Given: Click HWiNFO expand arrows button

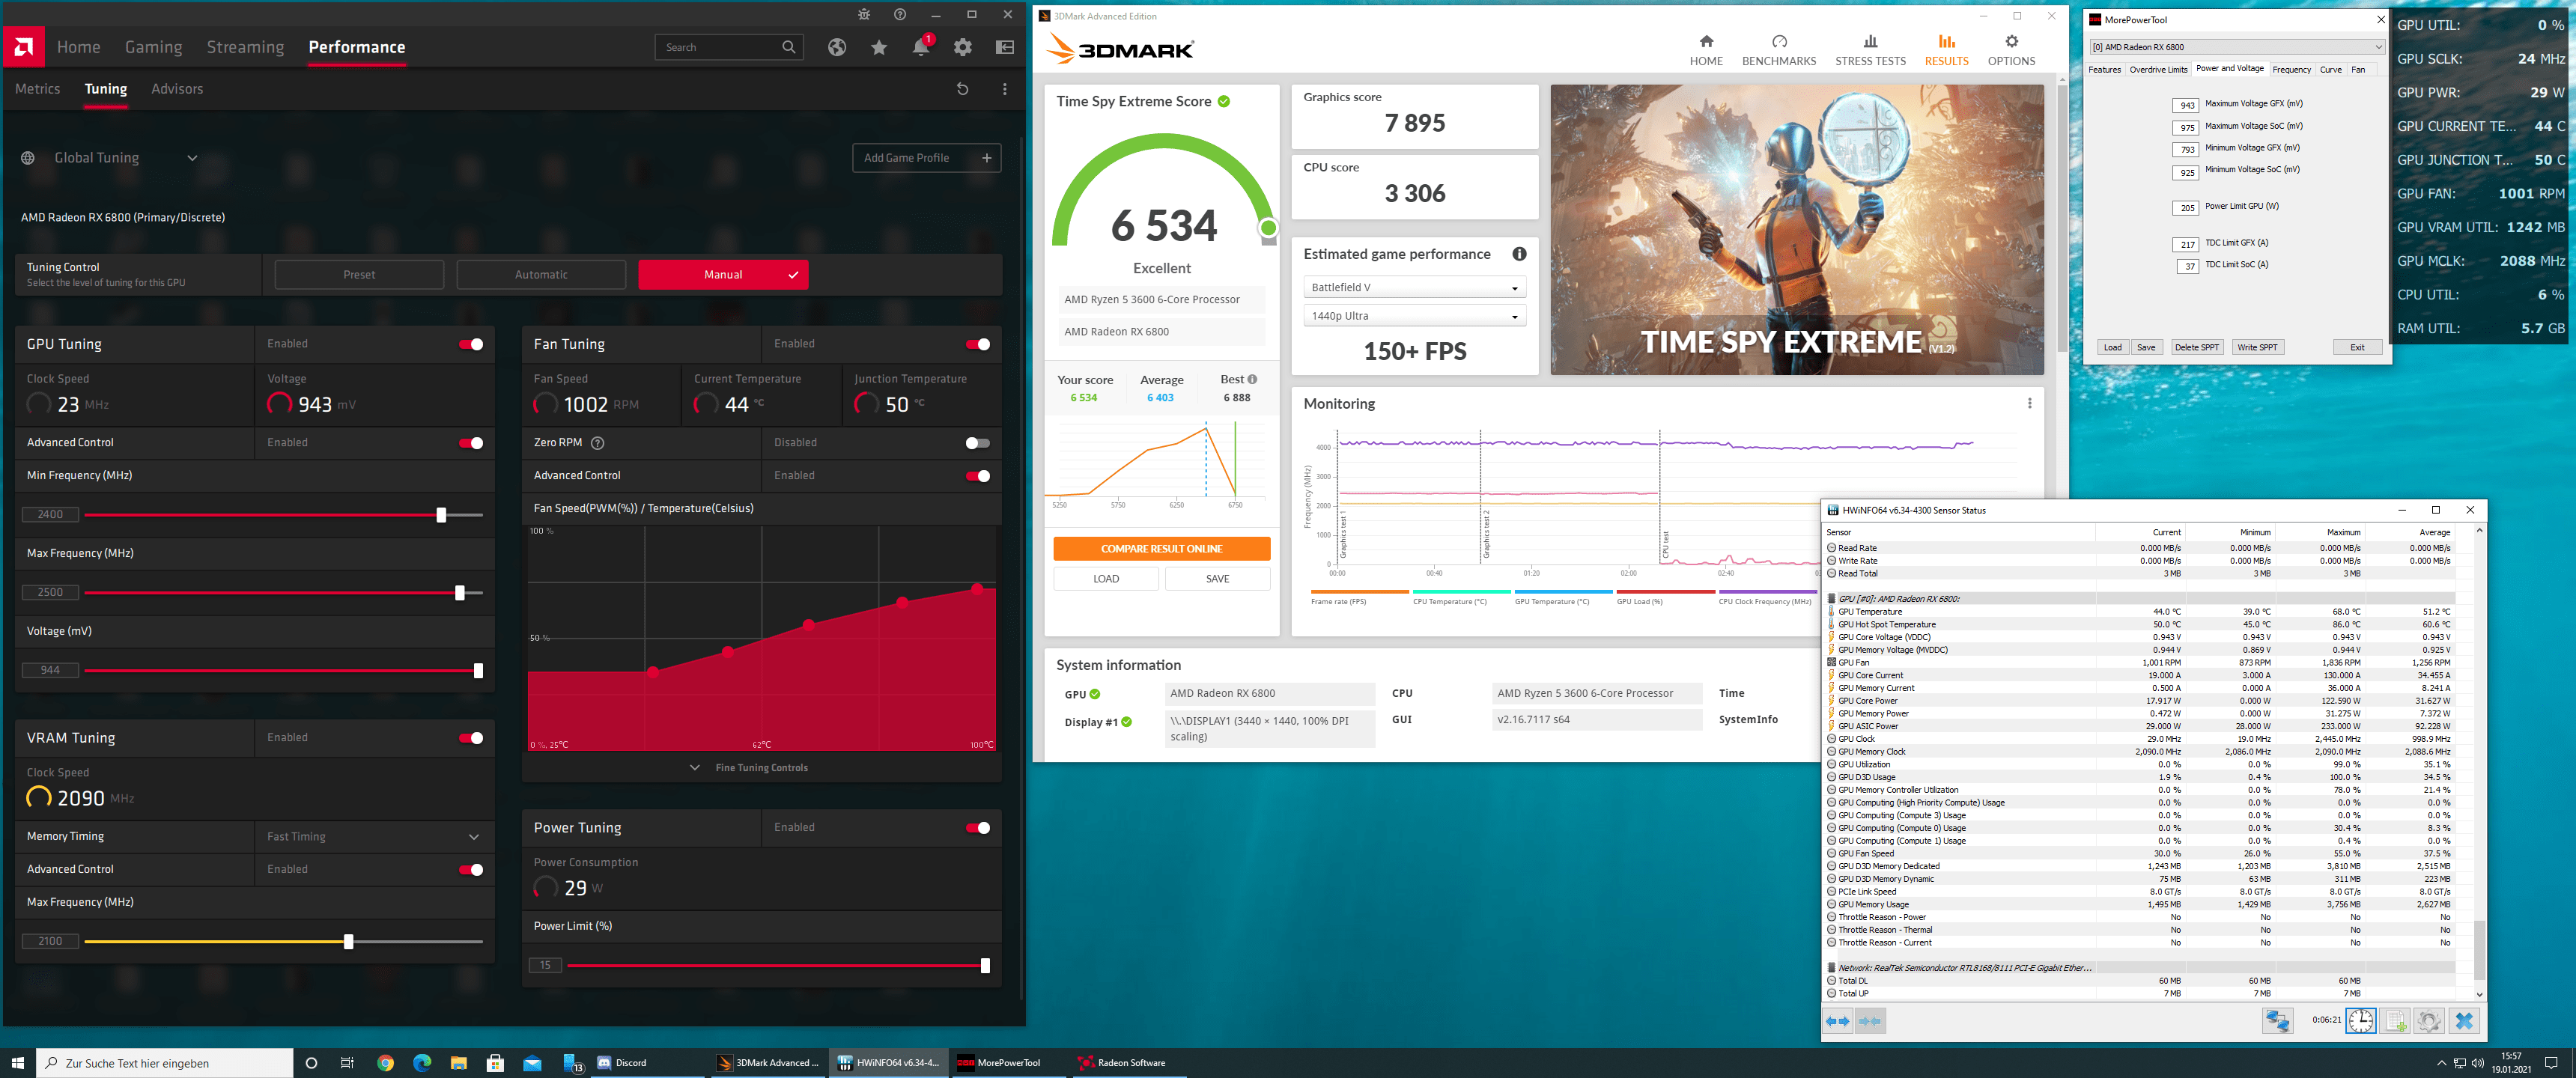Looking at the screenshot, I should (1838, 1021).
